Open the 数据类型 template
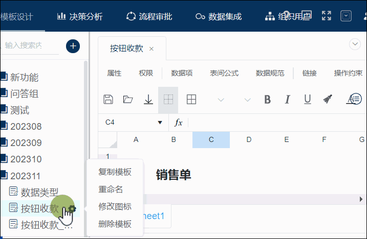Screen dimensions: 367x239 39,193
